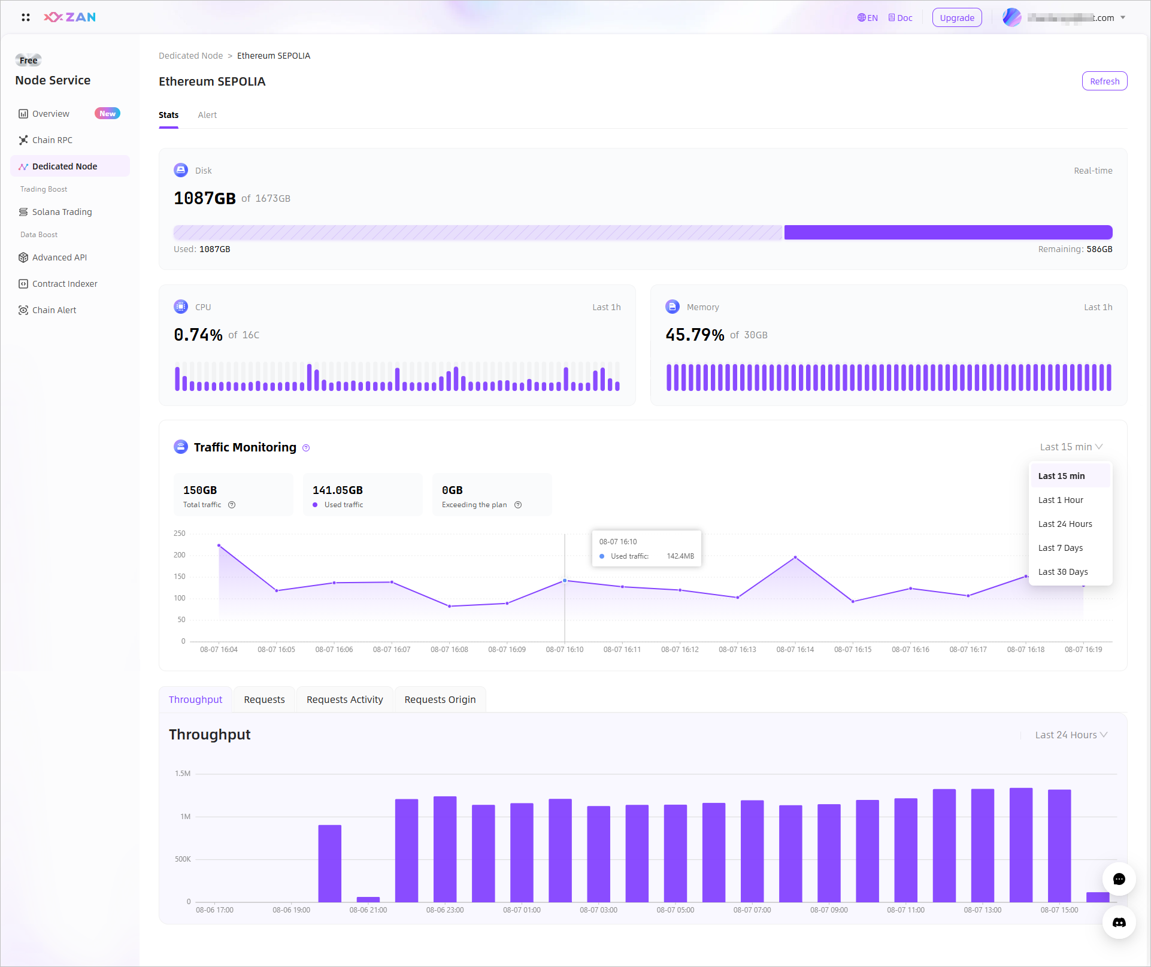Click Total traffic info icon
This screenshot has height=967, width=1151.
click(232, 505)
